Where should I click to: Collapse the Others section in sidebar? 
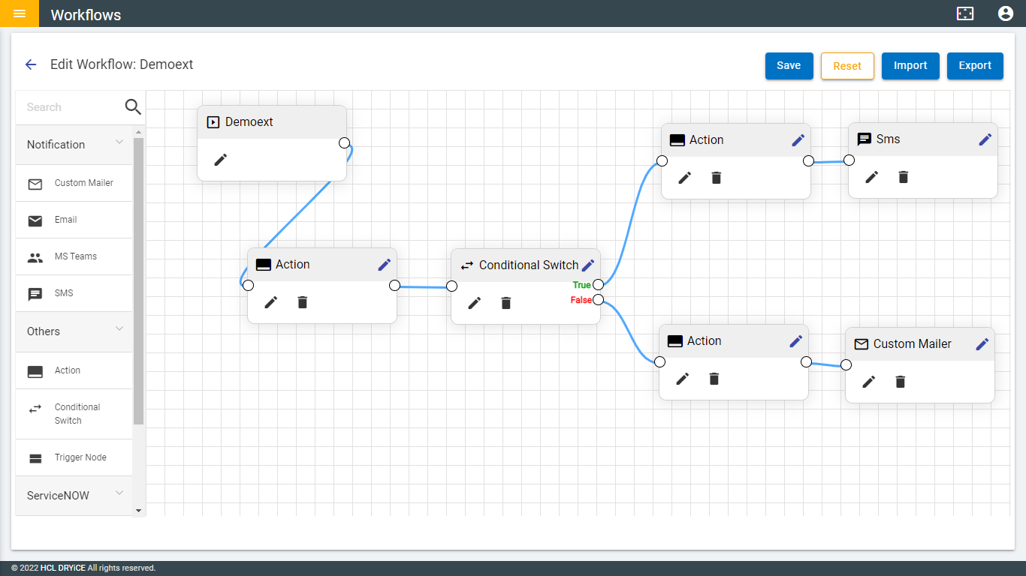coord(74,331)
